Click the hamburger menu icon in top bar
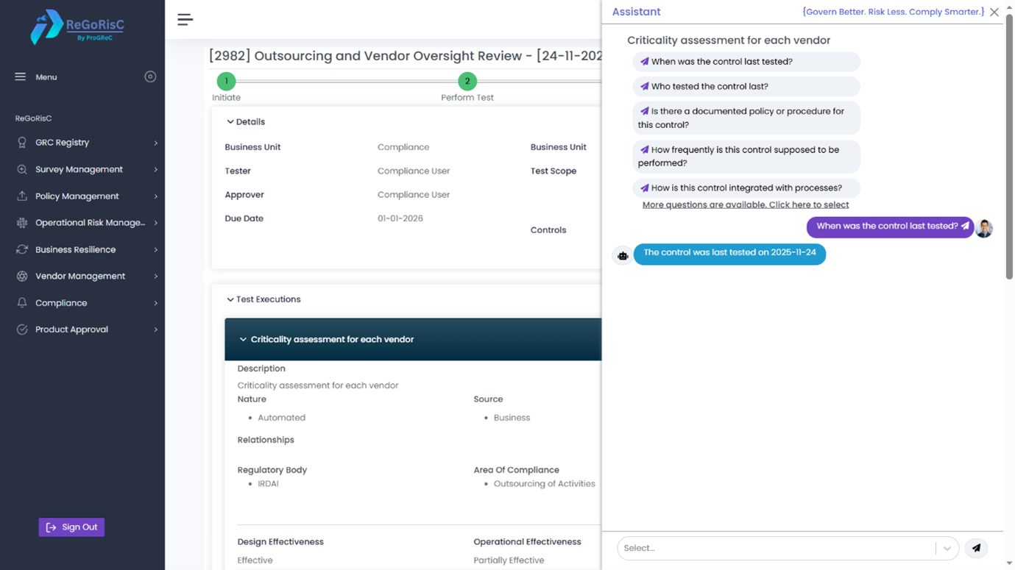 (x=185, y=20)
